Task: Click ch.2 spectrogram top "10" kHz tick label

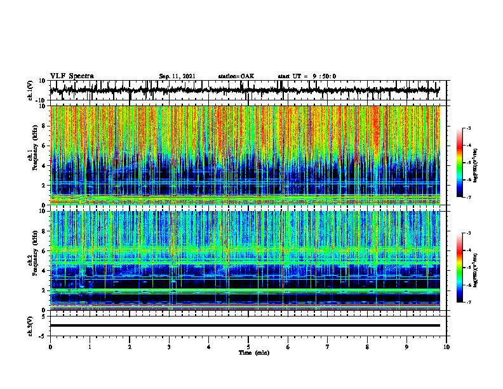Action: point(44,211)
